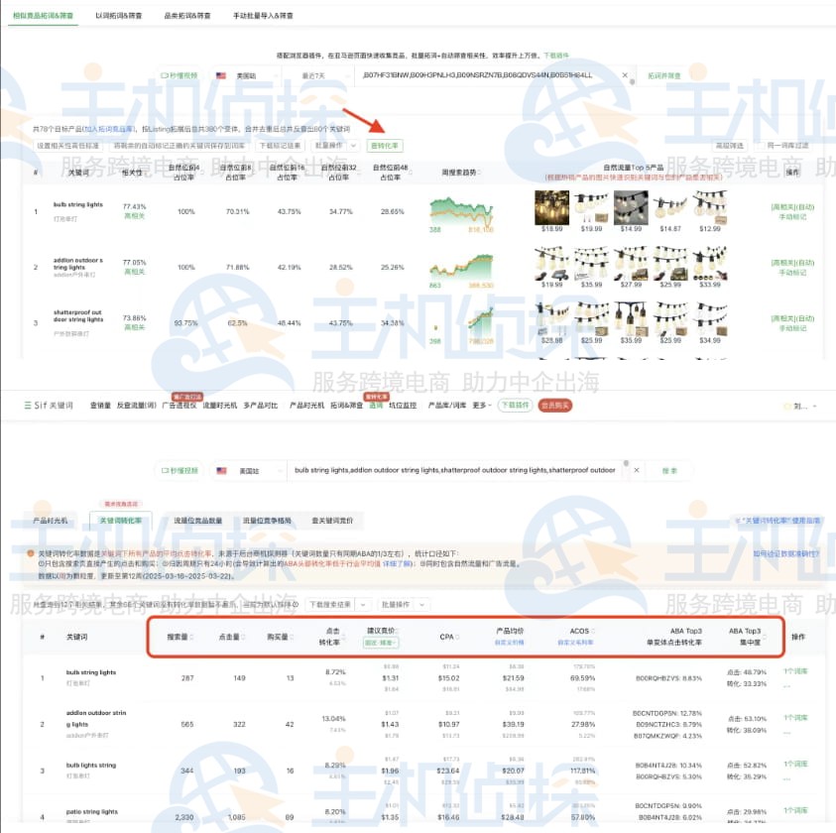Switch to the 品类拓词&筛查 tab
Screen dimensions: 836x833
pos(187,16)
